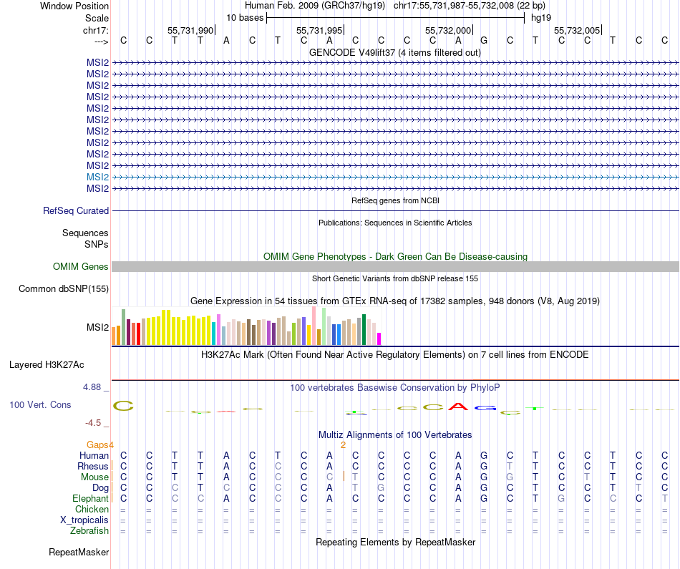Click the GENCODE V49lift37 track title

[394, 53]
